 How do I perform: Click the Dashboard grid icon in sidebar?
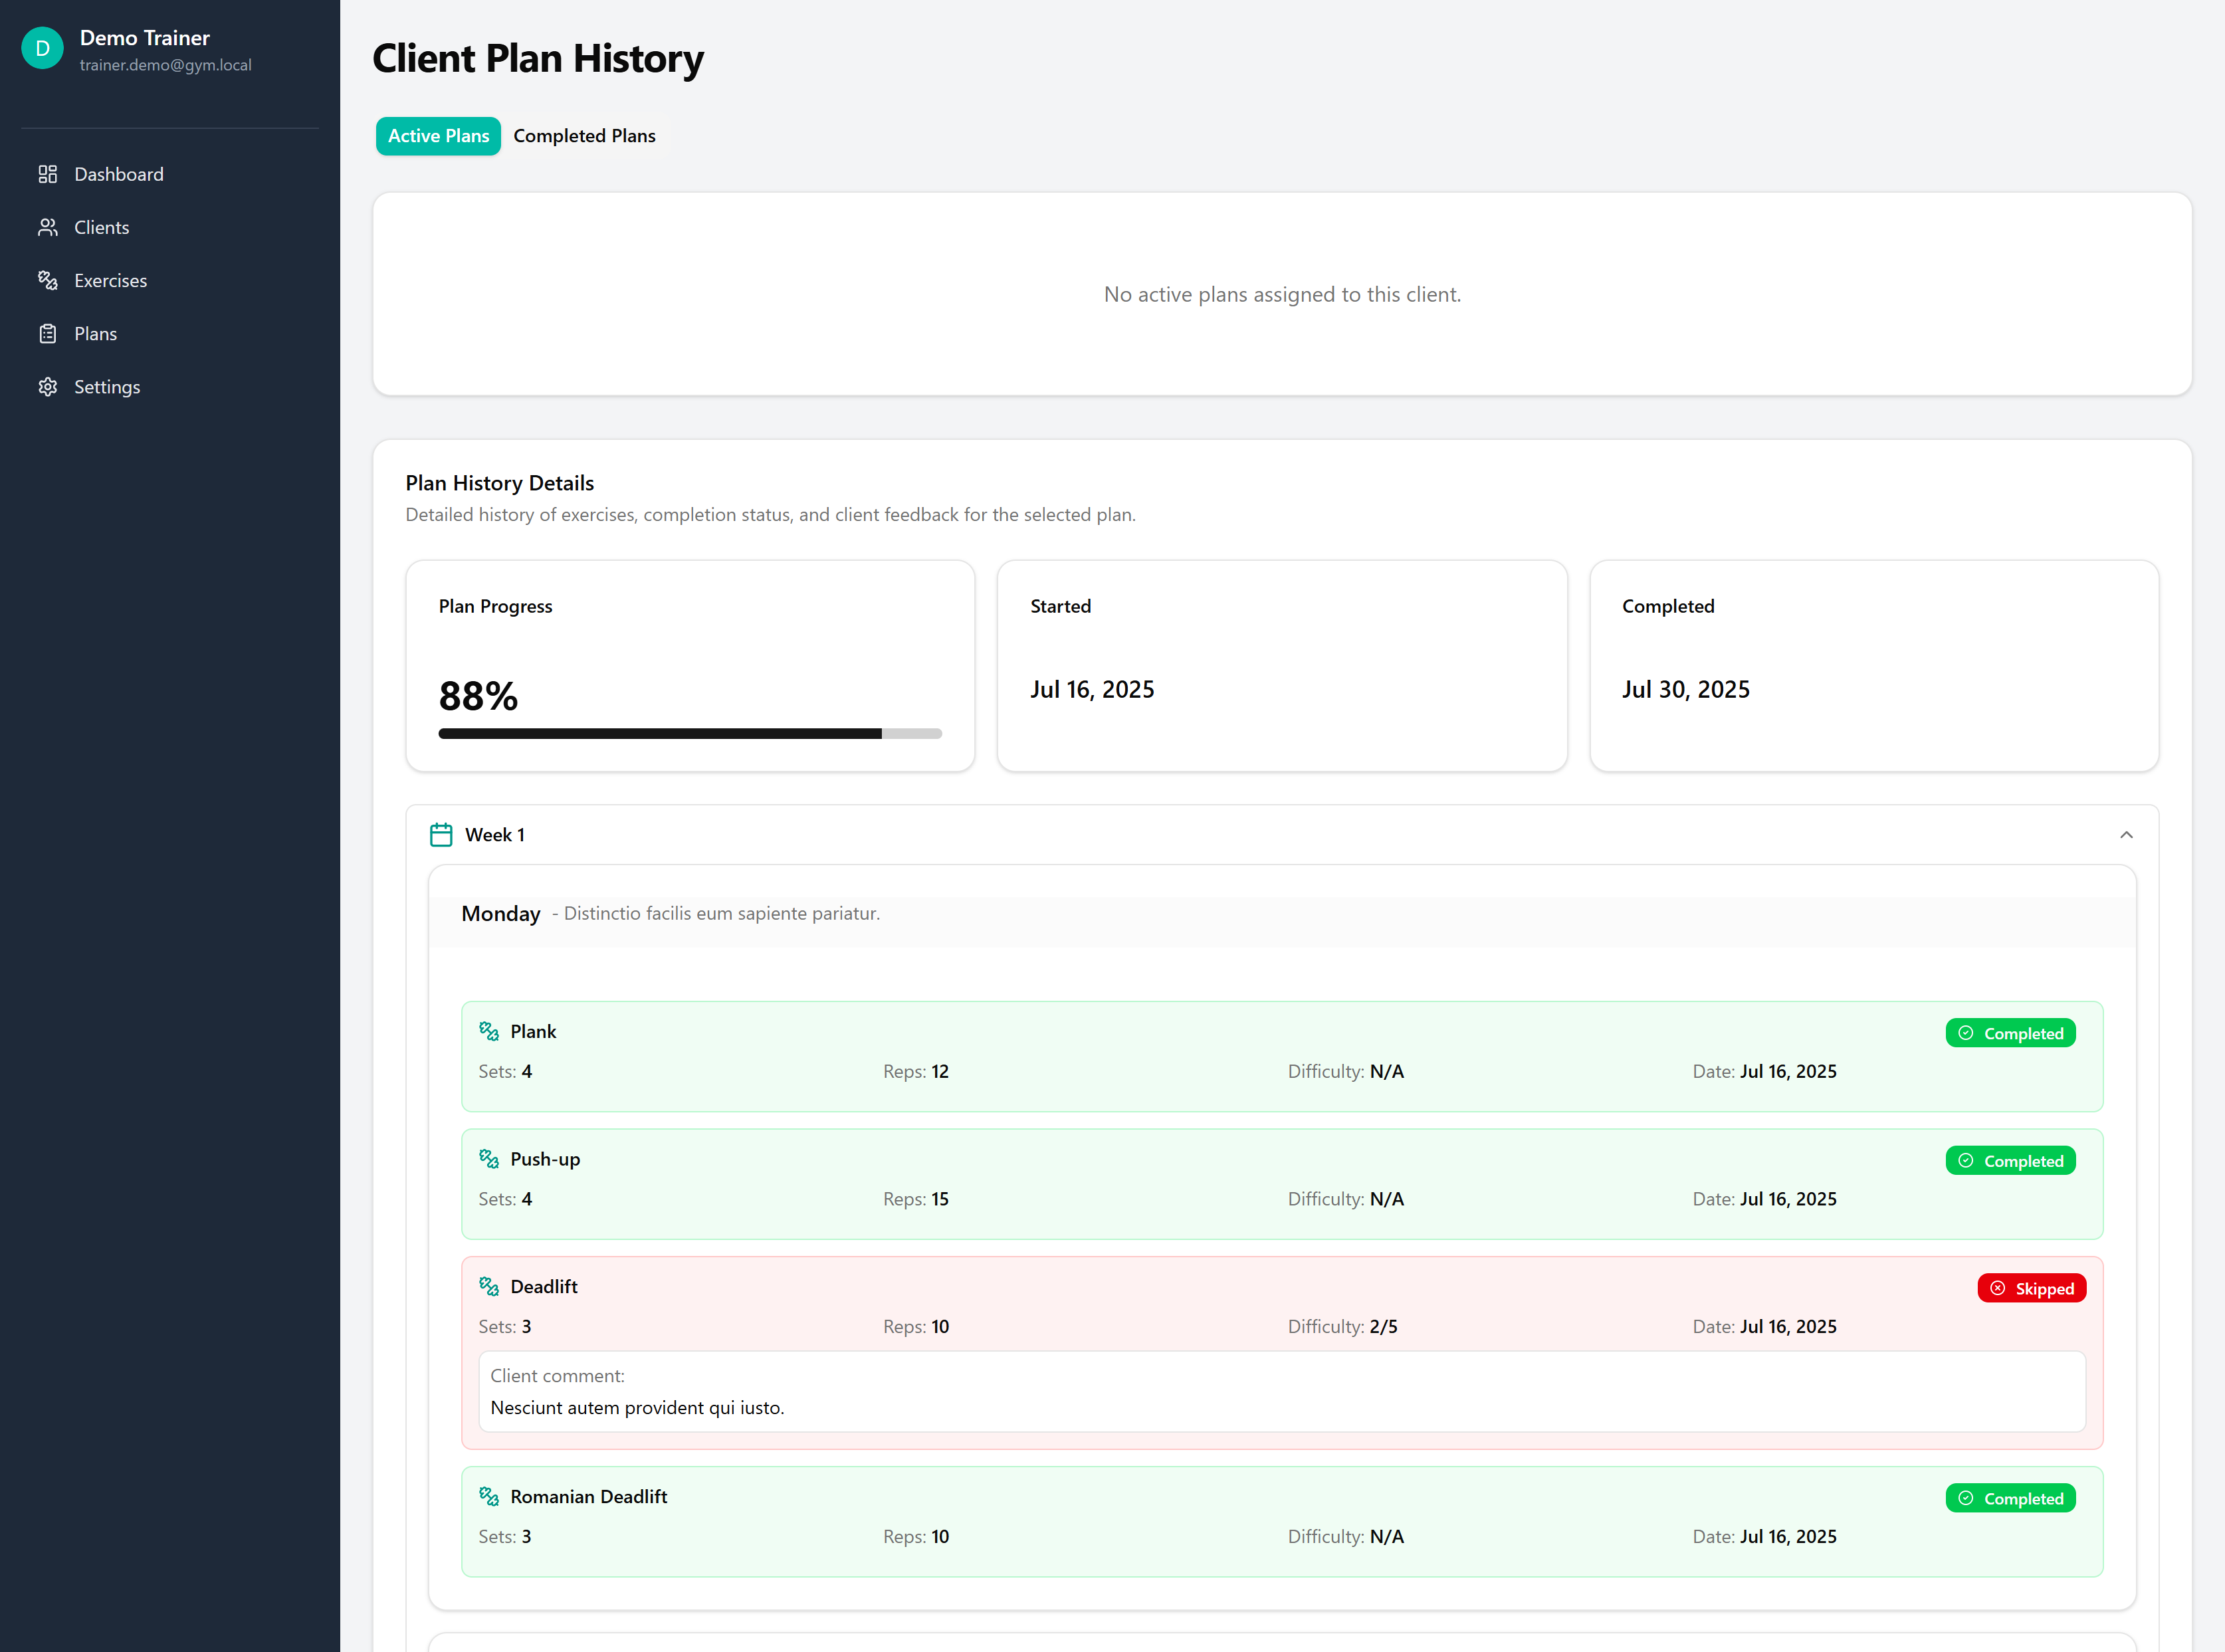point(47,174)
